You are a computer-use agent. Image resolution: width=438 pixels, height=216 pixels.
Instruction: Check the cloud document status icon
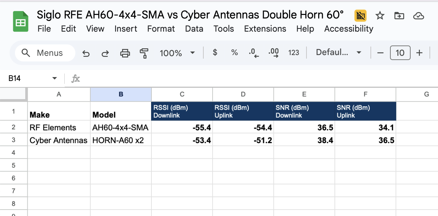point(418,16)
